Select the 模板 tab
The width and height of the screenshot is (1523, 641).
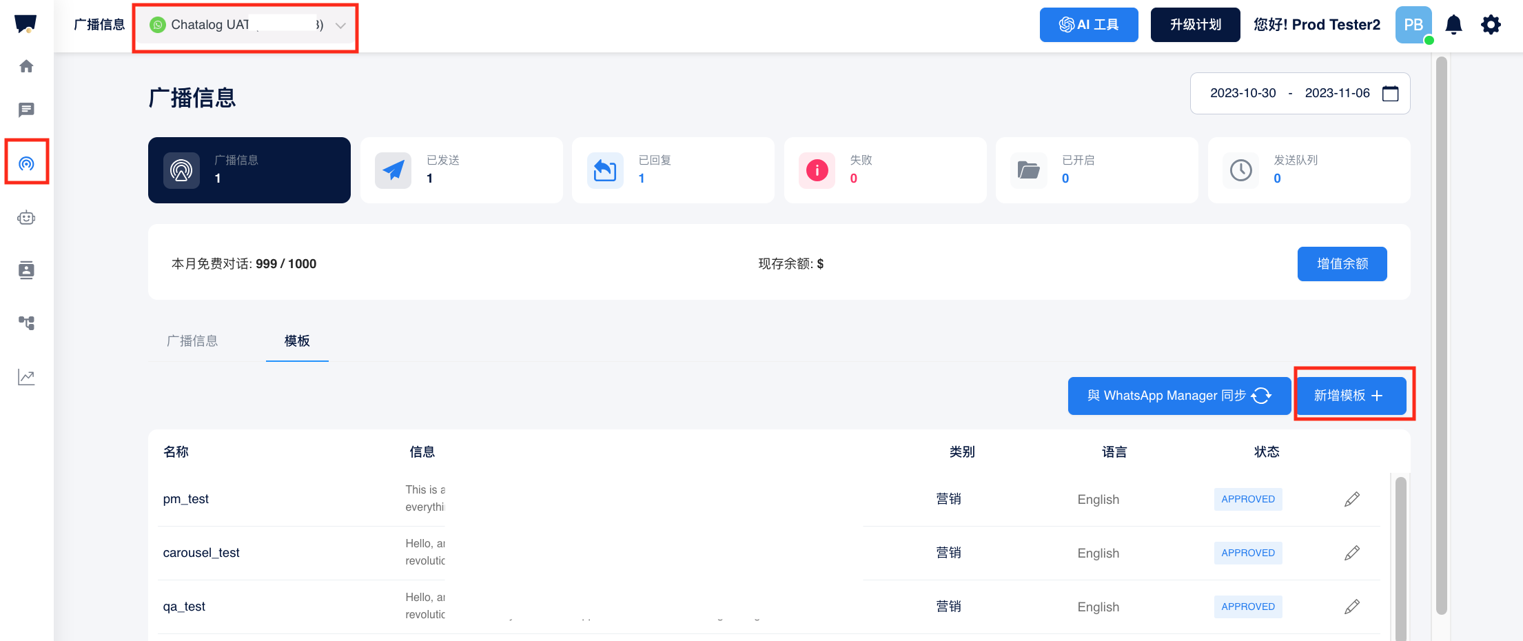(297, 341)
